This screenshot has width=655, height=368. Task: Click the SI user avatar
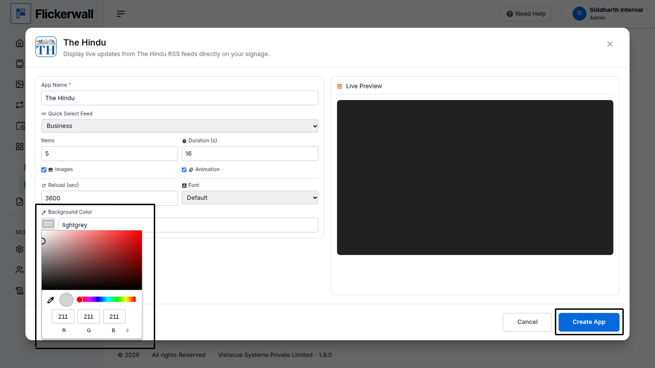pos(579,14)
